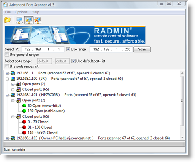Select the 139 Open (netbios-ssn) row

[46, 111]
